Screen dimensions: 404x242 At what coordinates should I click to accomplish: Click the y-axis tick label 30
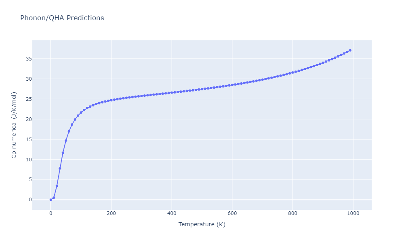(29, 79)
